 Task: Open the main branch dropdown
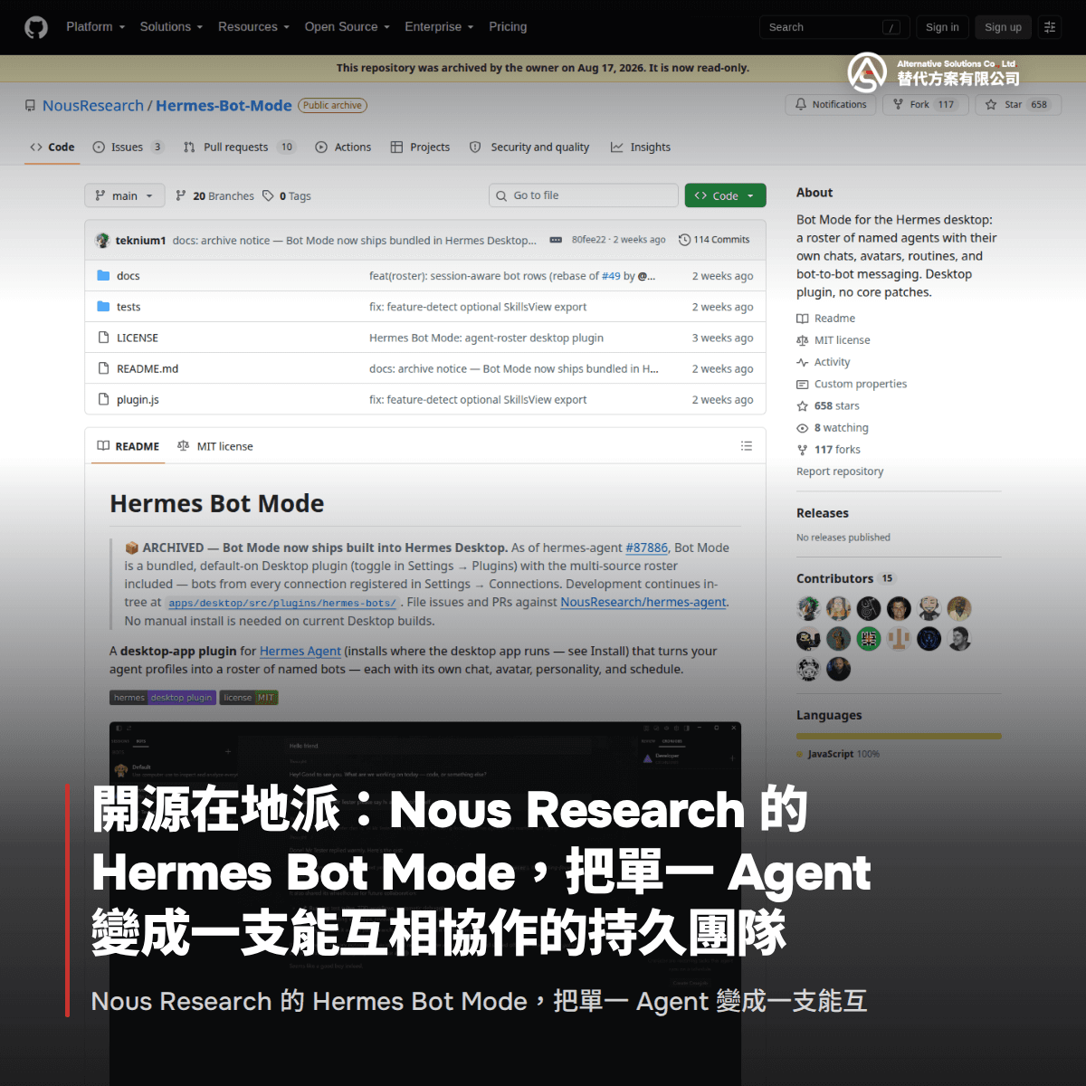[x=125, y=195]
